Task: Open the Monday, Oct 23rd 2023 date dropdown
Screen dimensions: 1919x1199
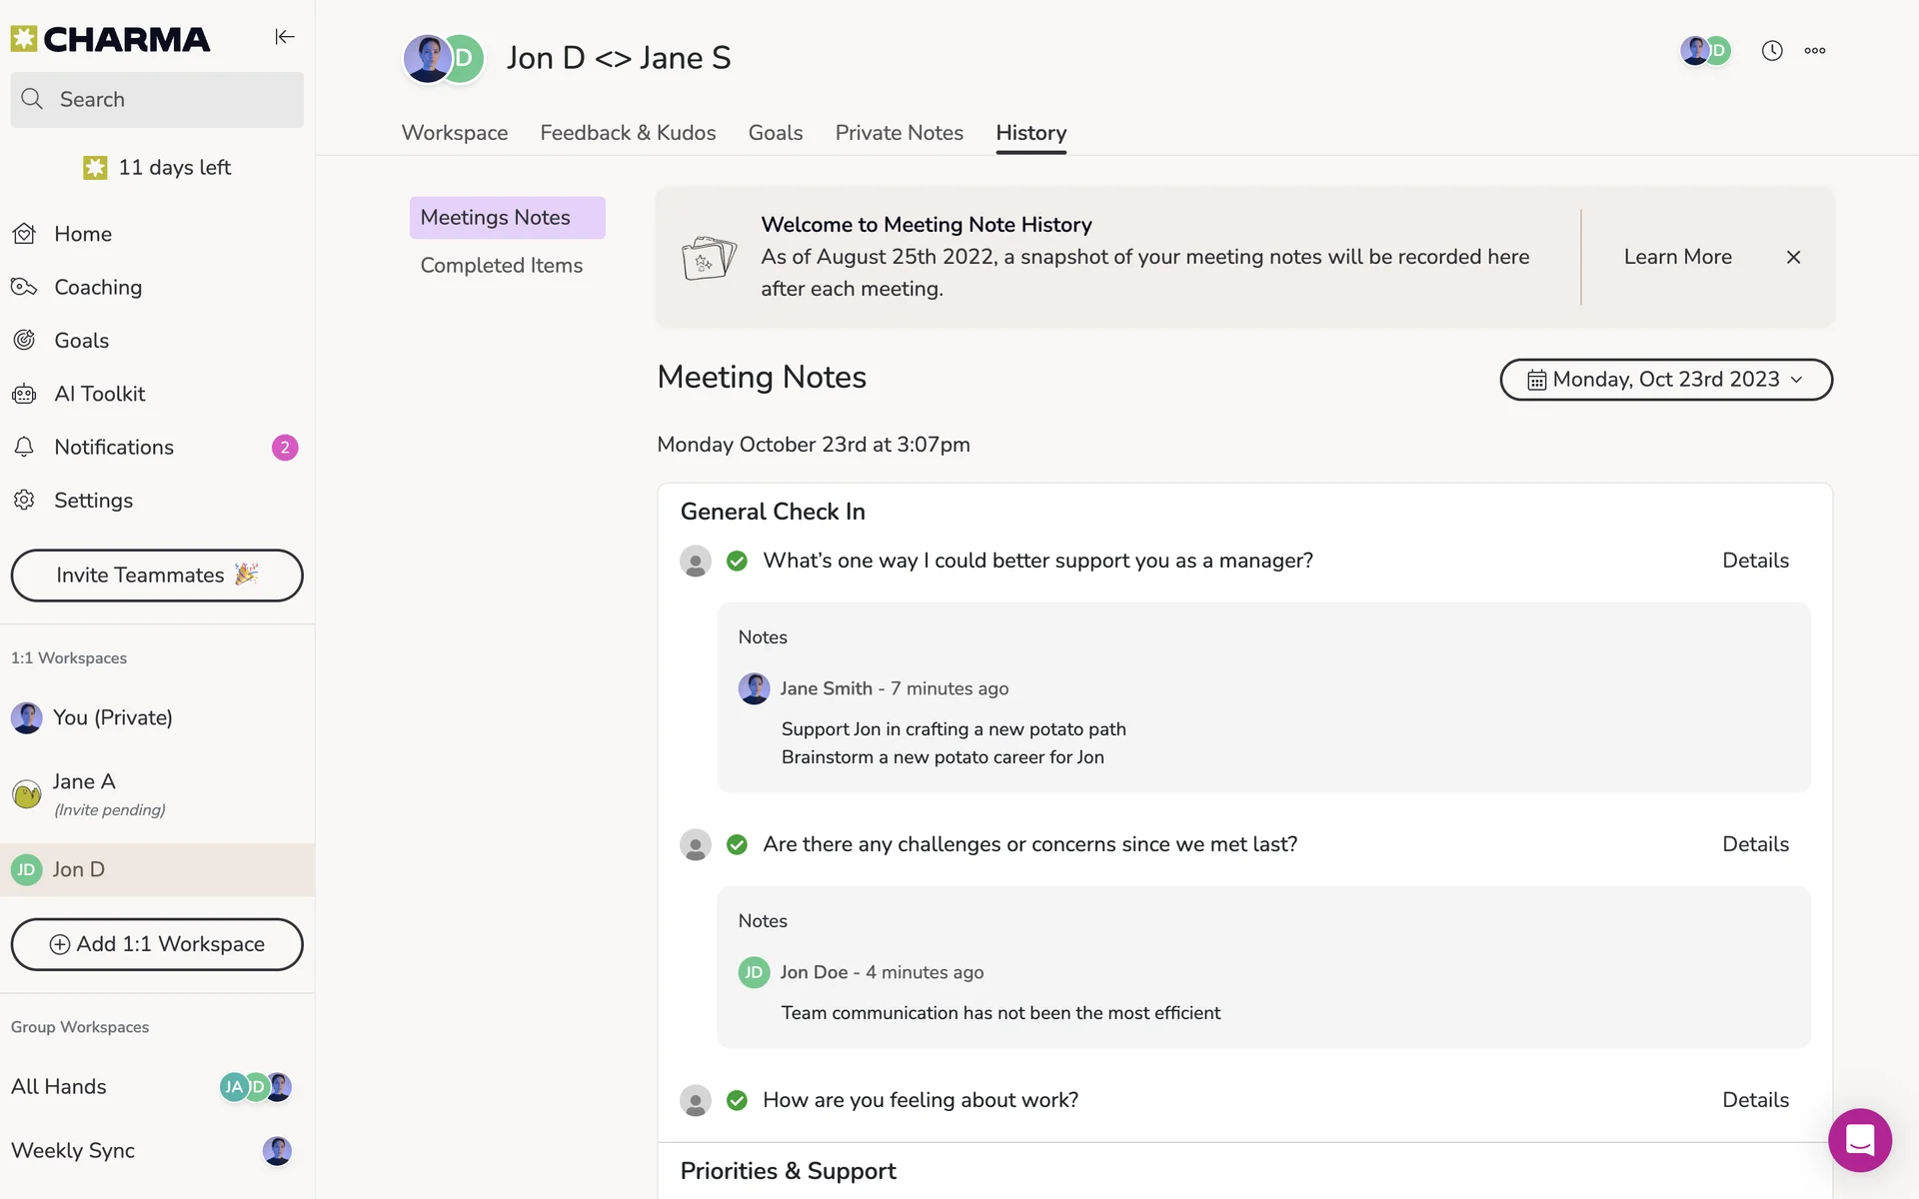Action: click(x=1666, y=380)
